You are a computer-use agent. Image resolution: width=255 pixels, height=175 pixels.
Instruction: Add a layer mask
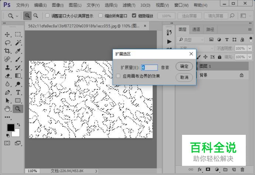click(x=208, y=169)
